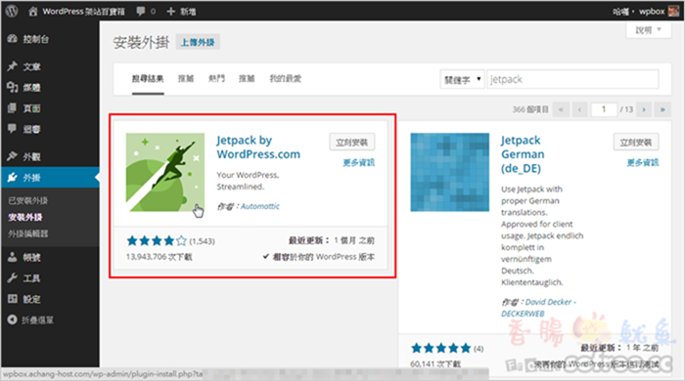Open the popular plugins tab
The width and height of the screenshot is (685, 381).
pyautogui.click(x=216, y=78)
